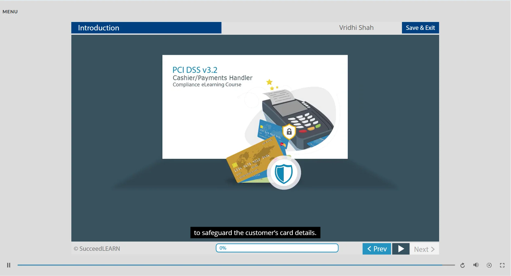Pause playback with the pause icon
This screenshot has width=511, height=276.
coord(9,265)
